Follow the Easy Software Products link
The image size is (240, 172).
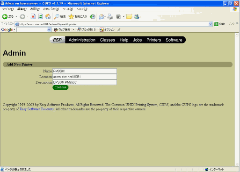pyautogui.click(x=36, y=109)
